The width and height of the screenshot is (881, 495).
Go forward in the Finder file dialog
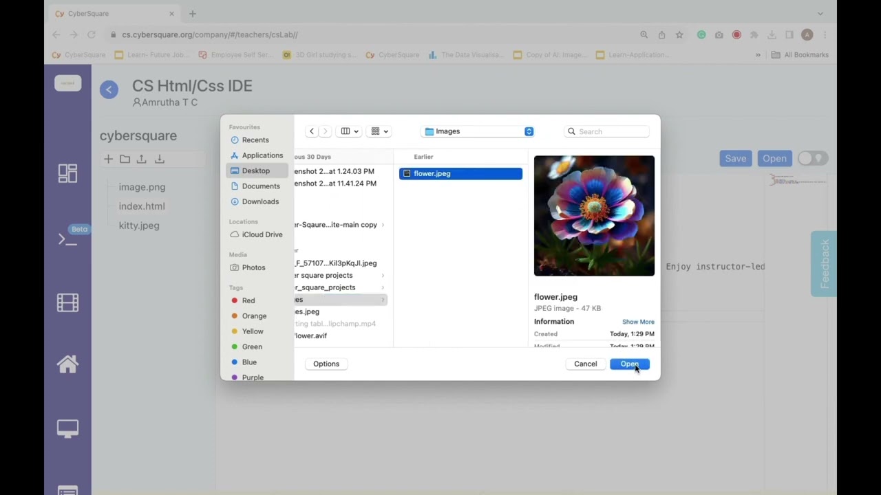pos(325,131)
